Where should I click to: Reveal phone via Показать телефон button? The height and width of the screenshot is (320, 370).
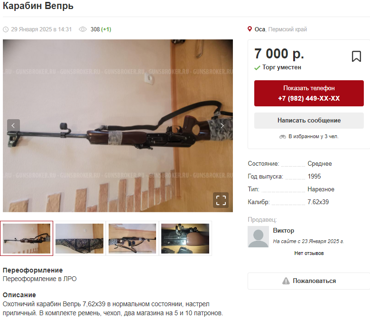[309, 93]
